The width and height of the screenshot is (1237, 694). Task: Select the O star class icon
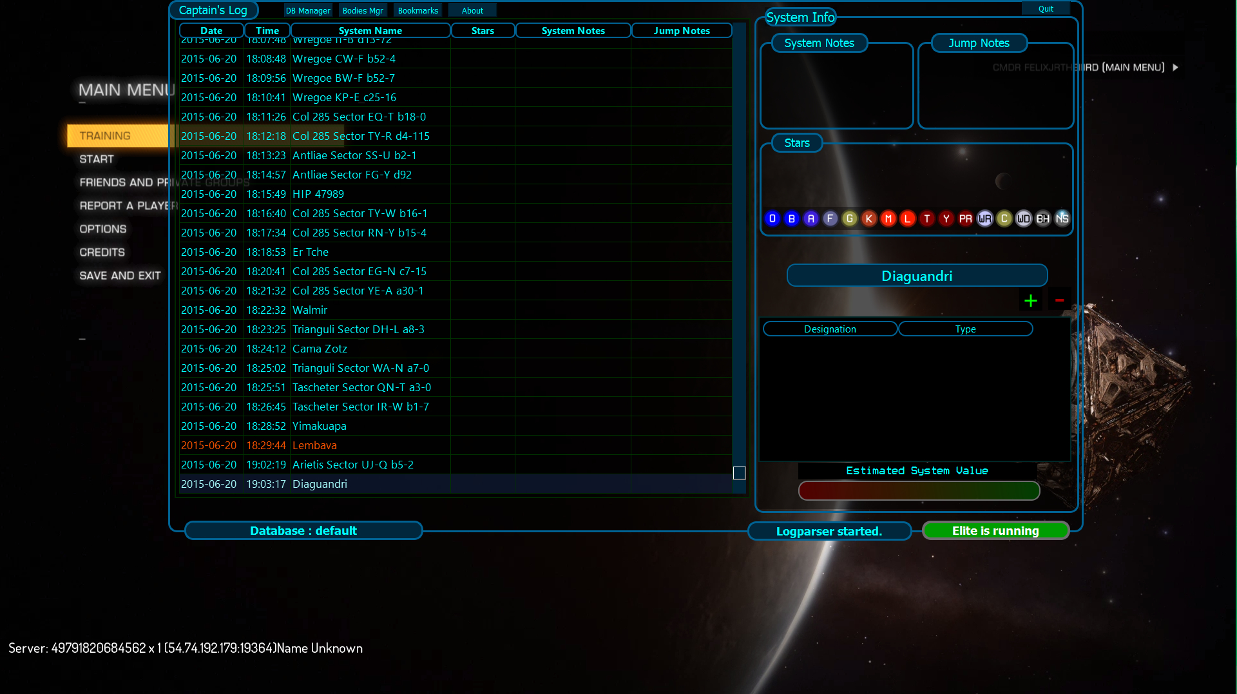point(772,219)
